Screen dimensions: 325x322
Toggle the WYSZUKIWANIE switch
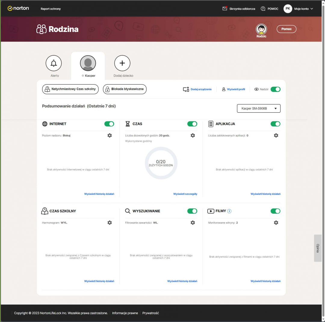[x=192, y=211]
